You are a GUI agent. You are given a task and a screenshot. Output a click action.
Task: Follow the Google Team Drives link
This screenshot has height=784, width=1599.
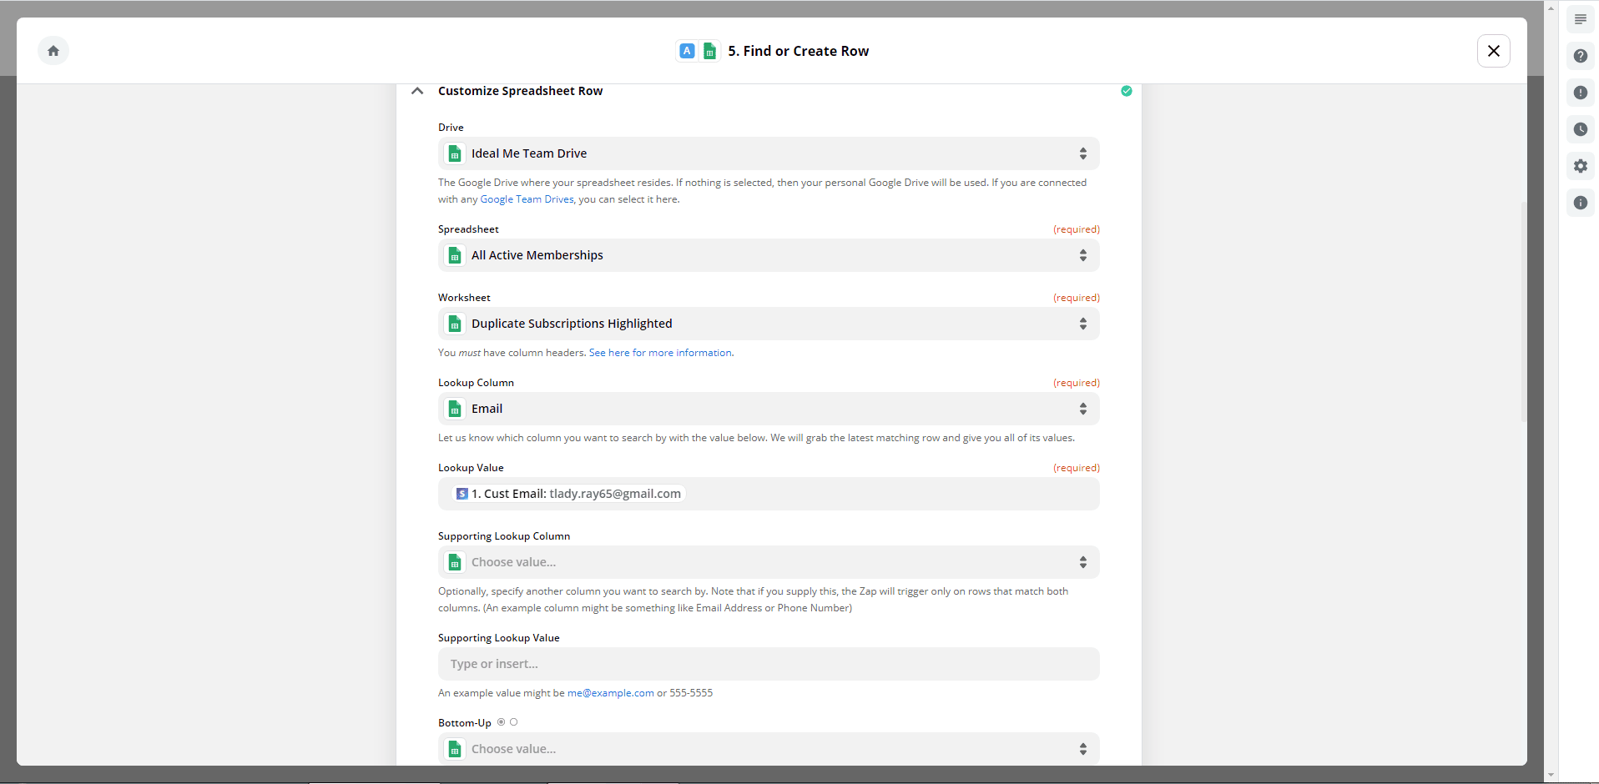[x=527, y=199]
